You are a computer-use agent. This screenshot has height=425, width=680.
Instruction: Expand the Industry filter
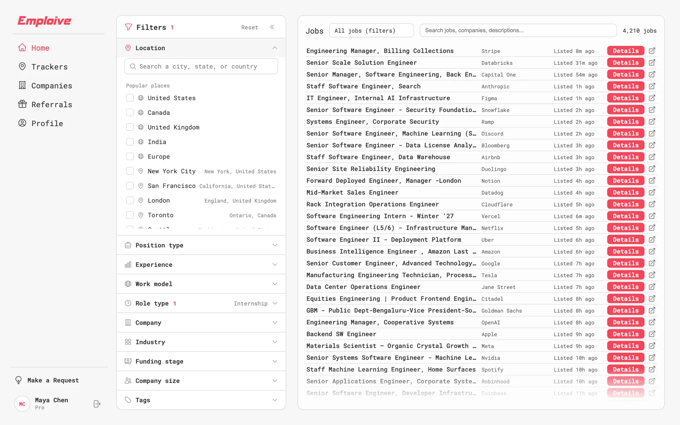[x=201, y=342]
